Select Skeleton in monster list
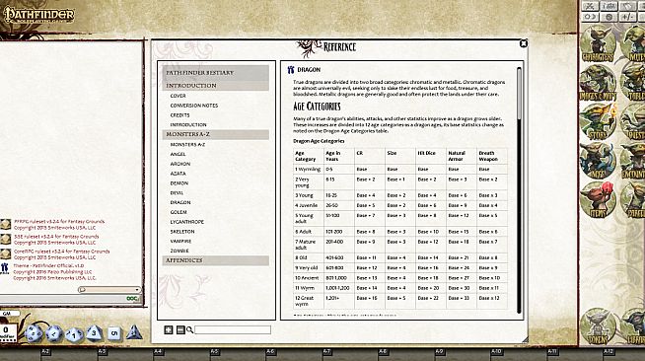The width and height of the screenshot is (645, 361). pos(182,232)
